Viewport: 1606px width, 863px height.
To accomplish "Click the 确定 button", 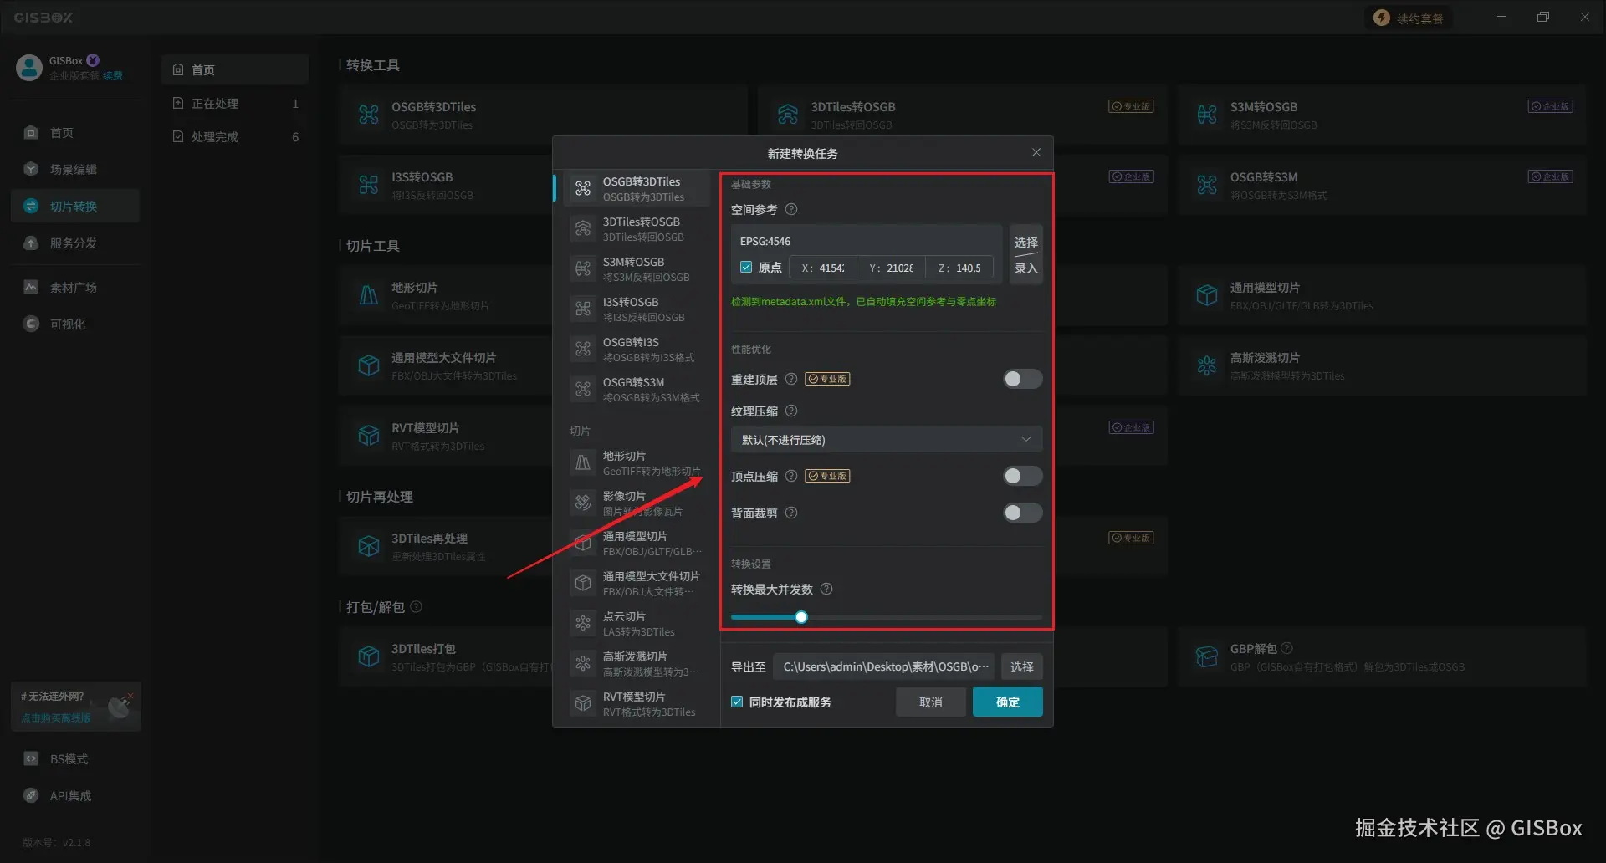I will click(x=1007, y=702).
